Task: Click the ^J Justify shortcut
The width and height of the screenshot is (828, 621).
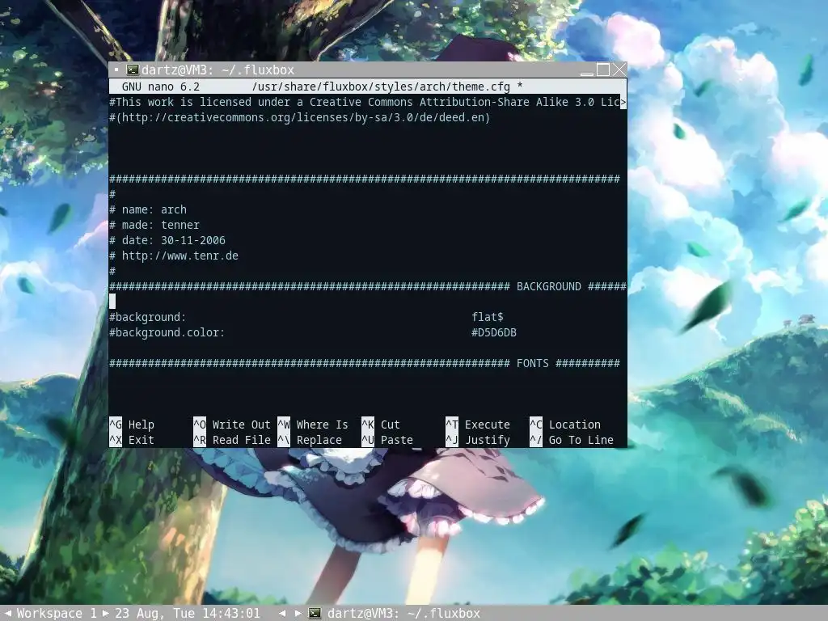Action: pyautogui.click(x=478, y=440)
